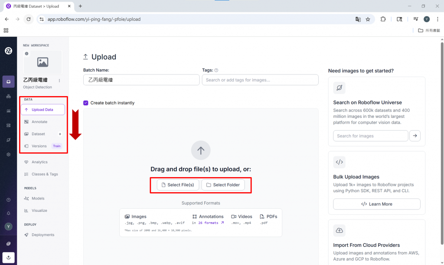Click the Select Folder button
The width and height of the screenshot is (444, 265).
pos(223,185)
